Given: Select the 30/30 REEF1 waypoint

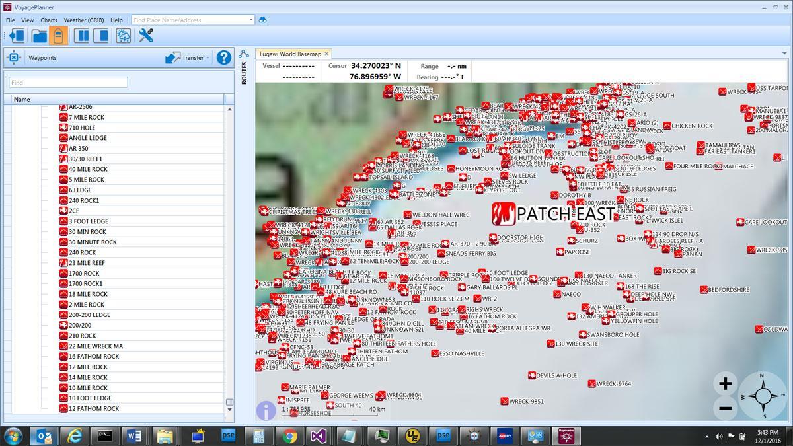Looking at the screenshot, I should (x=85, y=159).
